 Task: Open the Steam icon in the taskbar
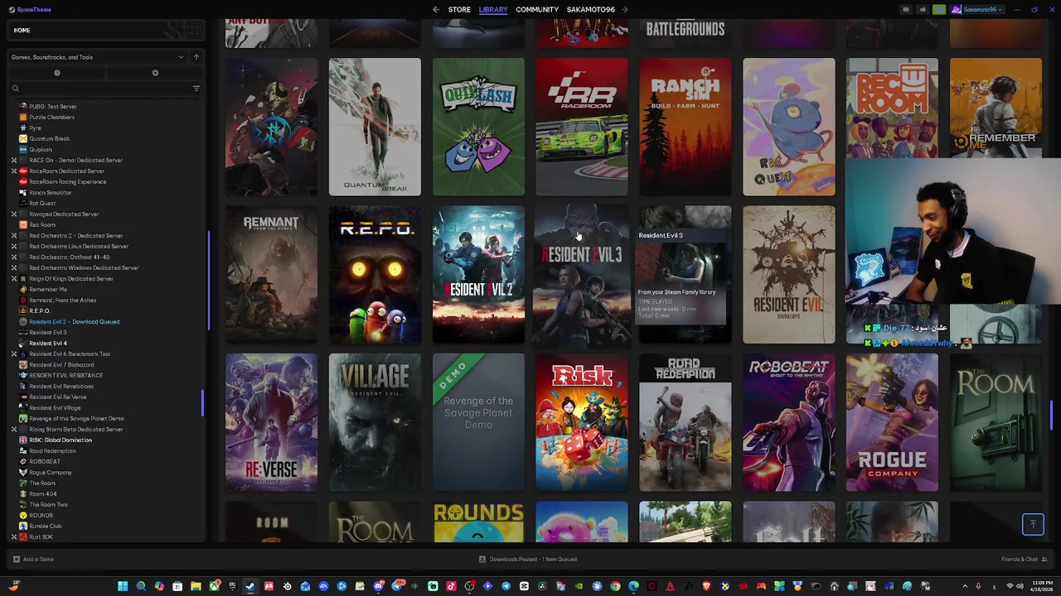pos(250,586)
